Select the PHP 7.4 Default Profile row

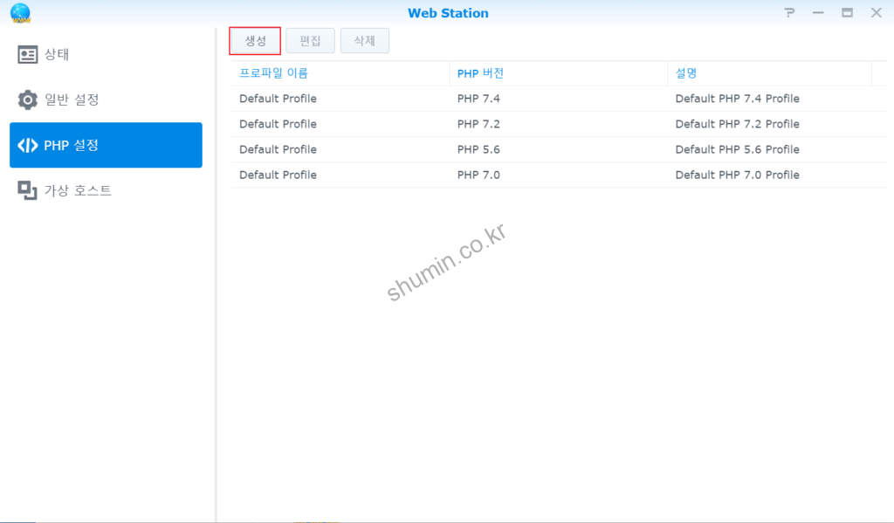pyautogui.click(x=559, y=99)
